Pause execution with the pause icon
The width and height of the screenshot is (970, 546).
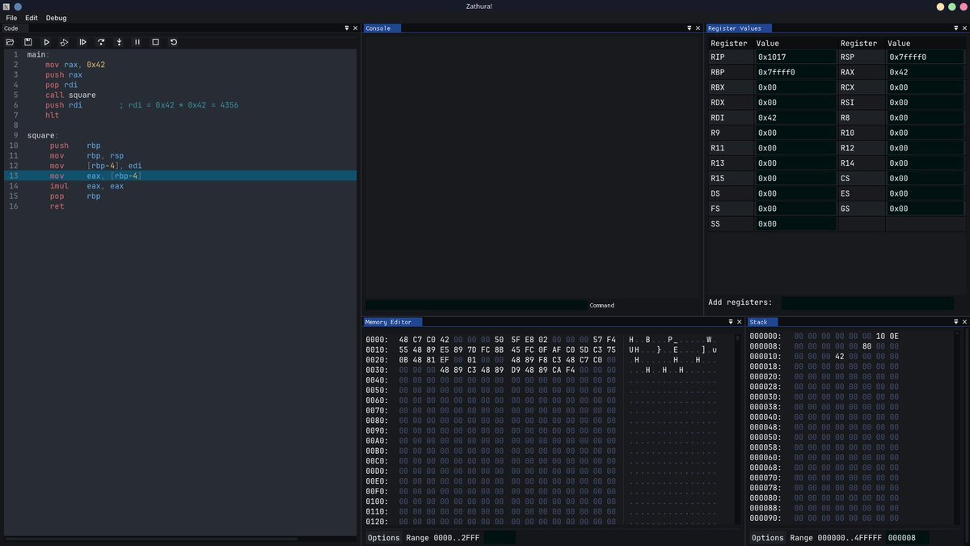137,42
